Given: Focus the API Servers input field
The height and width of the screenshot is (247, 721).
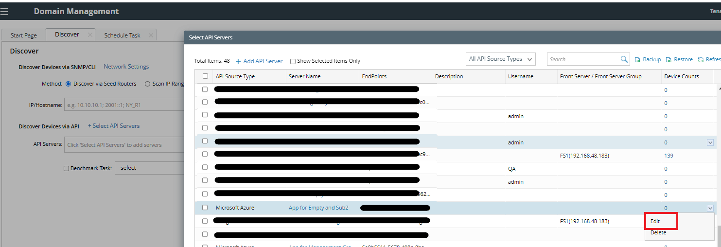Looking at the screenshot, I should pyautogui.click(x=123, y=144).
